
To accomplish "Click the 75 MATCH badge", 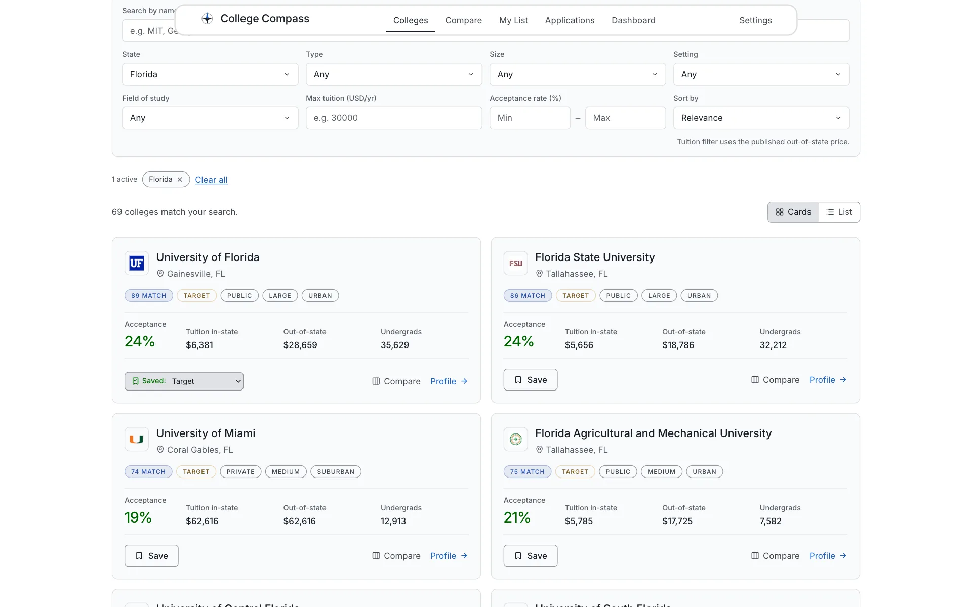I will 527,472.
